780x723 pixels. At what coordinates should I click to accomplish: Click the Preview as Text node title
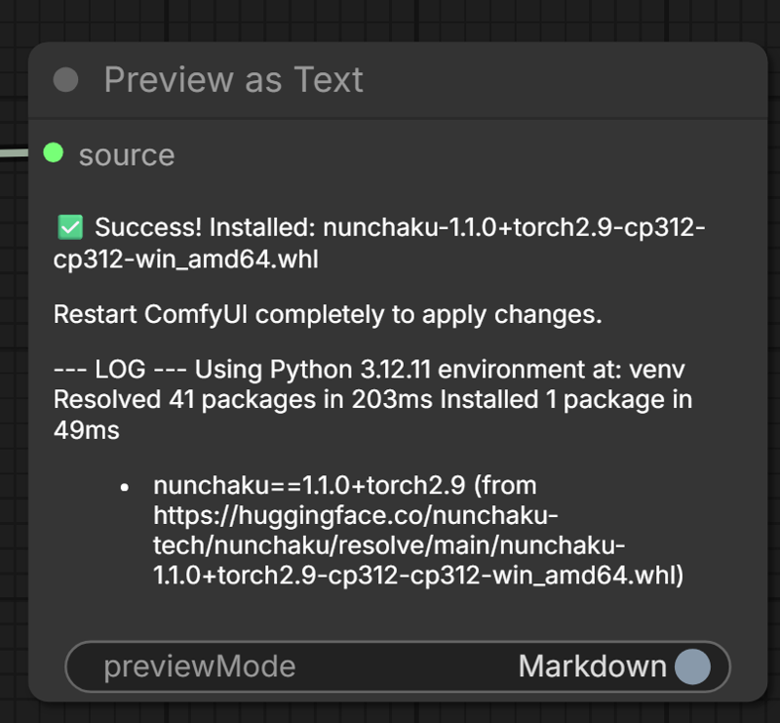(x=233, y=80)
